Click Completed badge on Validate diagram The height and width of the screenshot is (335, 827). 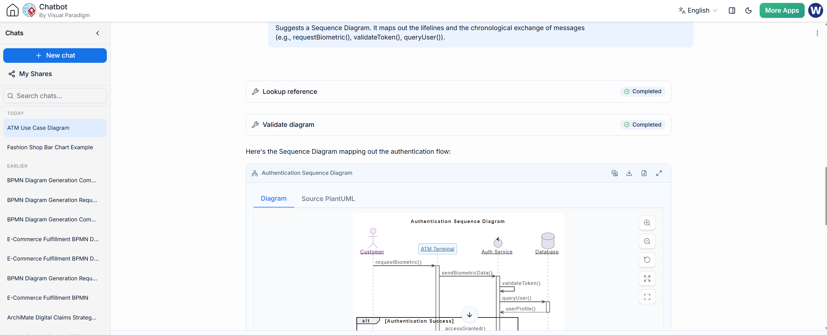tap(643, 125)
